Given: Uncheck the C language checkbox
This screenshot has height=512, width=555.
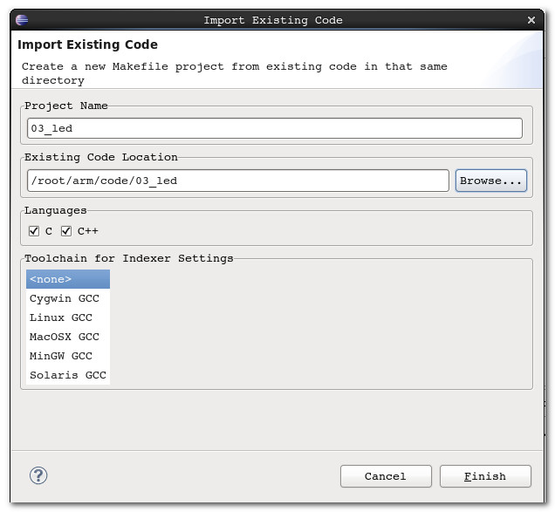Looking at the screenshot, I should pos(34,231).
